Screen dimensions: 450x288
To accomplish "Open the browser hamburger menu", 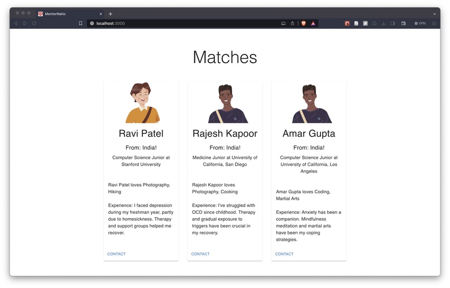I will [434, 23].
